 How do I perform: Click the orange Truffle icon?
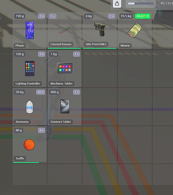pos(29,145)
